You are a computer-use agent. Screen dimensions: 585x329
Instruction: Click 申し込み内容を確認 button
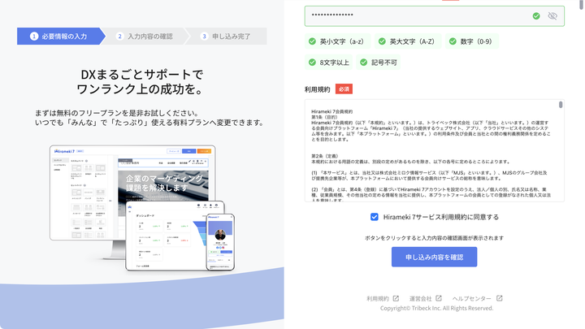tap(434, 257)
